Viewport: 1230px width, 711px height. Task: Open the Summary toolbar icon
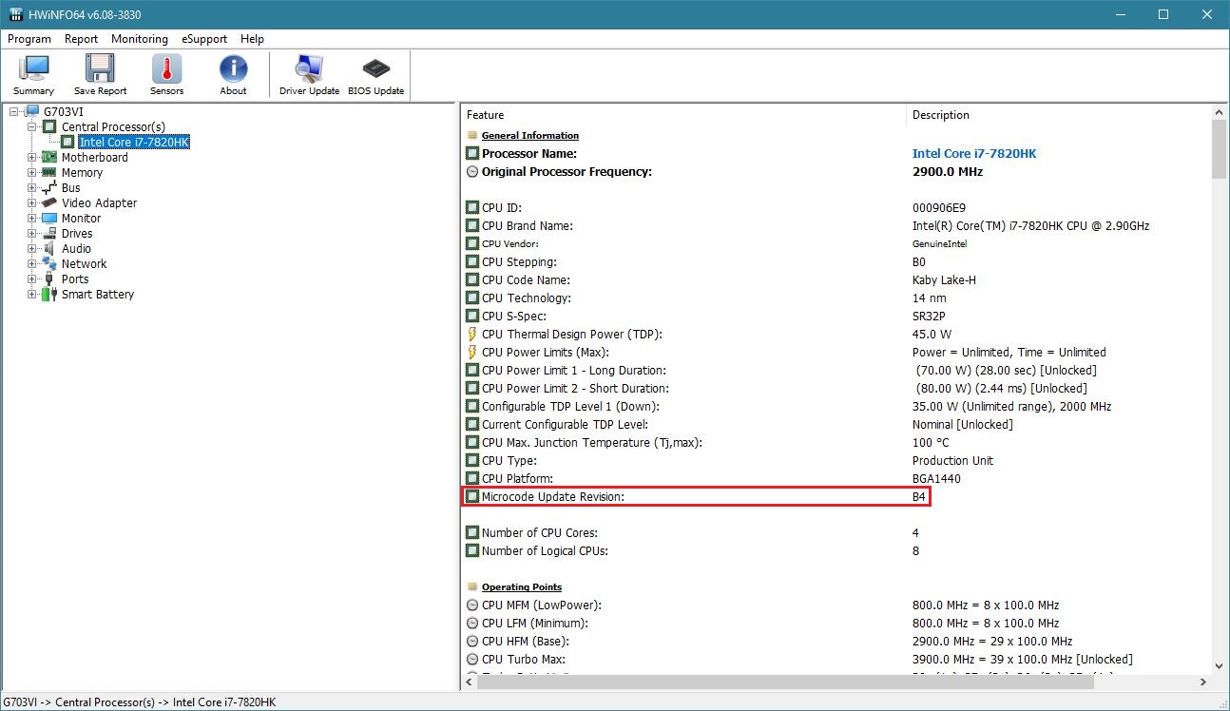[33, 75]
